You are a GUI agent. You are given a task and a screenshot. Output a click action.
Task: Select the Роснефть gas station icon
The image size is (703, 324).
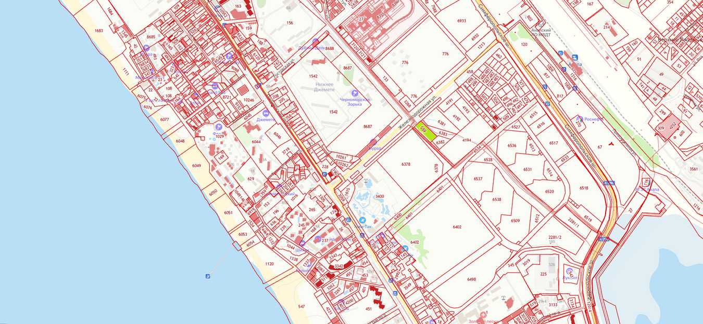580,119
